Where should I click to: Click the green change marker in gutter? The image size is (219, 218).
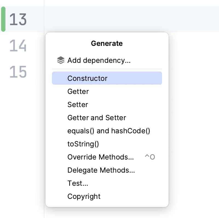click(x=3, y=19)
